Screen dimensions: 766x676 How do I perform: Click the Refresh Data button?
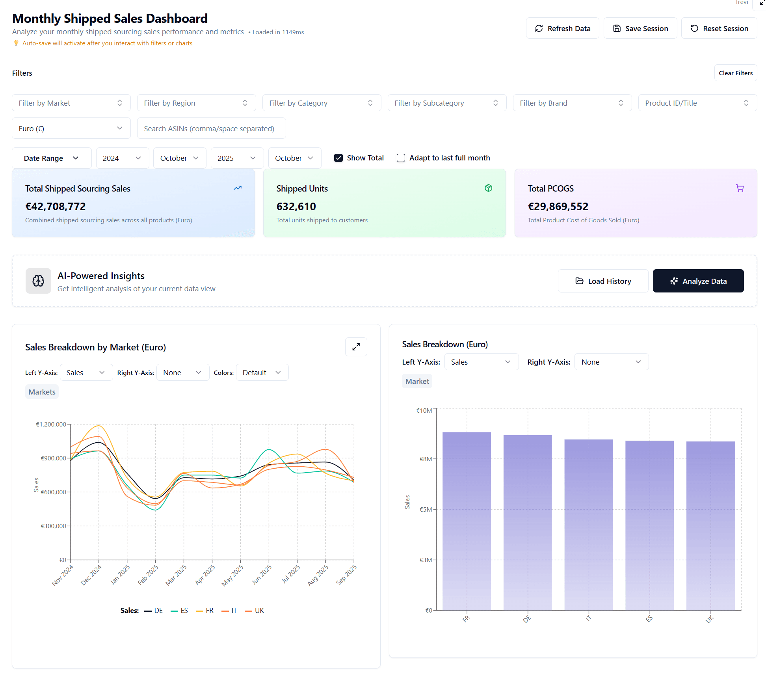[x=562, y=28]
